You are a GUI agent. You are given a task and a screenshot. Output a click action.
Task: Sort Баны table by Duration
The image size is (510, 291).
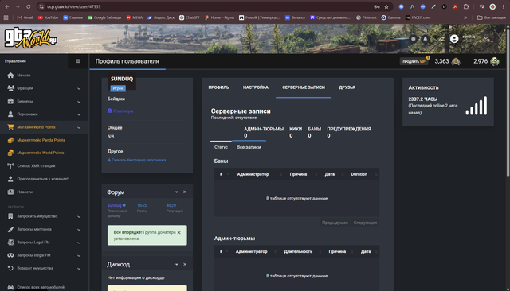(359, 175)
